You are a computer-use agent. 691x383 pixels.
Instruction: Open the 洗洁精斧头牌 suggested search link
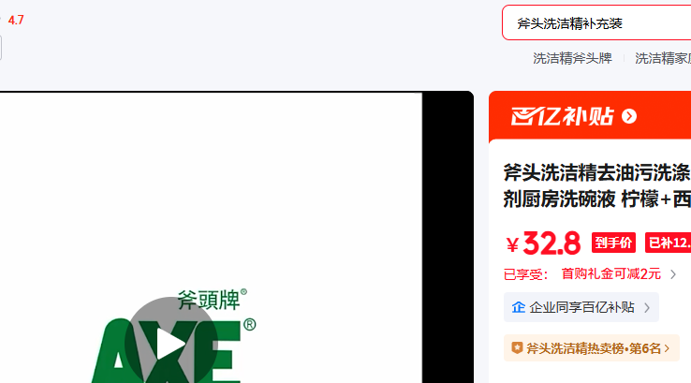click(572, 58)
